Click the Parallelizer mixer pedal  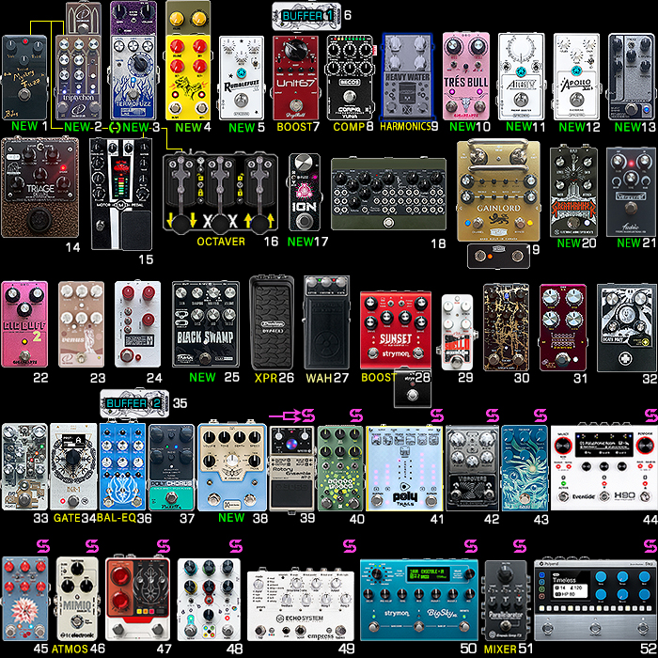(x=506, y=601)
